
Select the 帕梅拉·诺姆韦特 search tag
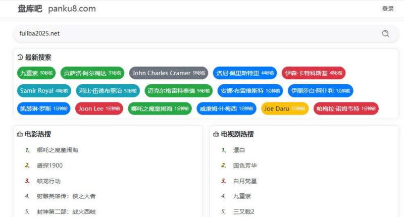[x=346, y=108]
